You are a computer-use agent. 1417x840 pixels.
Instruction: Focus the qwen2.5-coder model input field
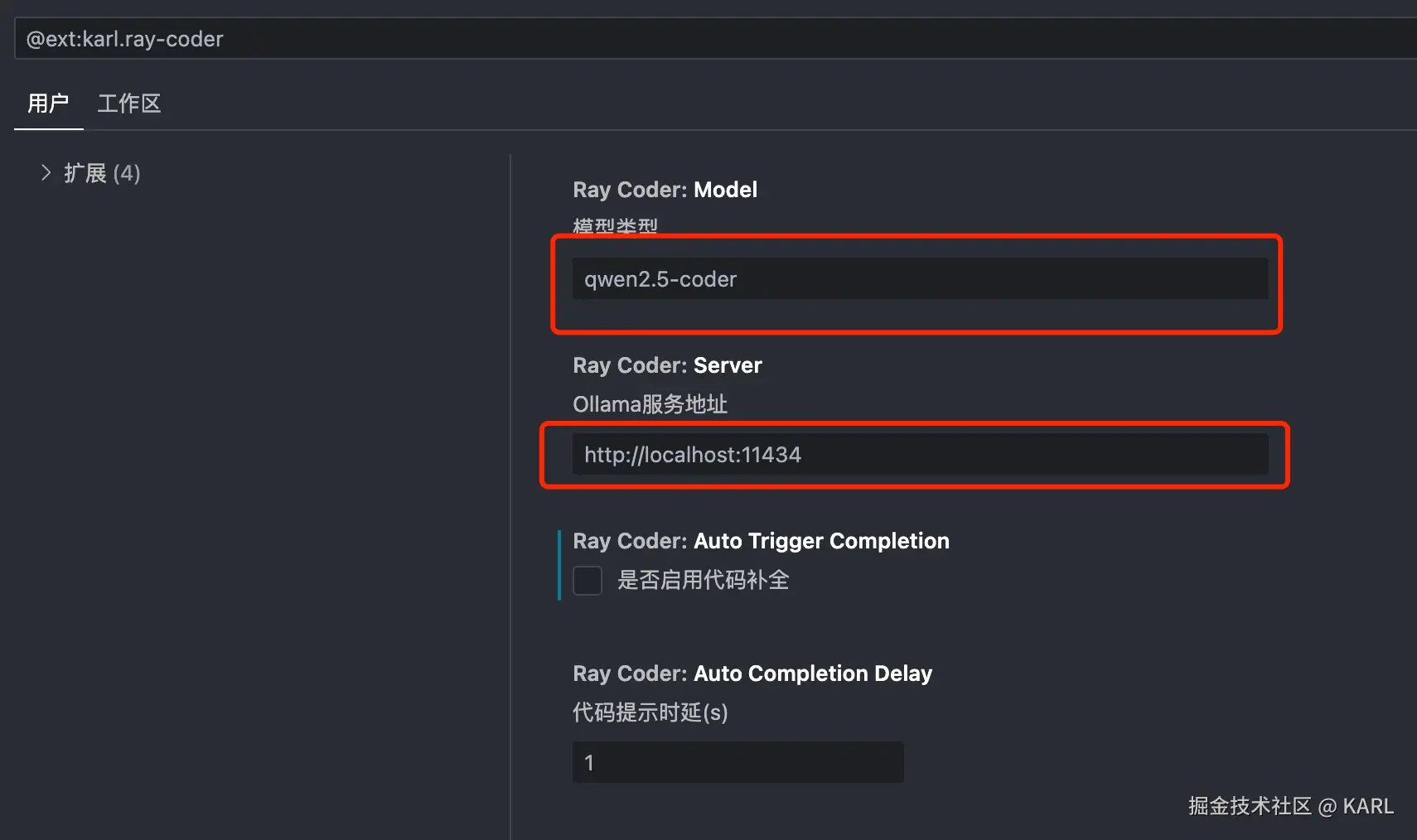[920, 279]
